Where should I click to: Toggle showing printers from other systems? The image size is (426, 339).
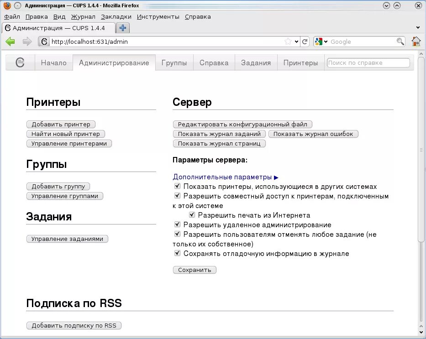coord(177,186)
